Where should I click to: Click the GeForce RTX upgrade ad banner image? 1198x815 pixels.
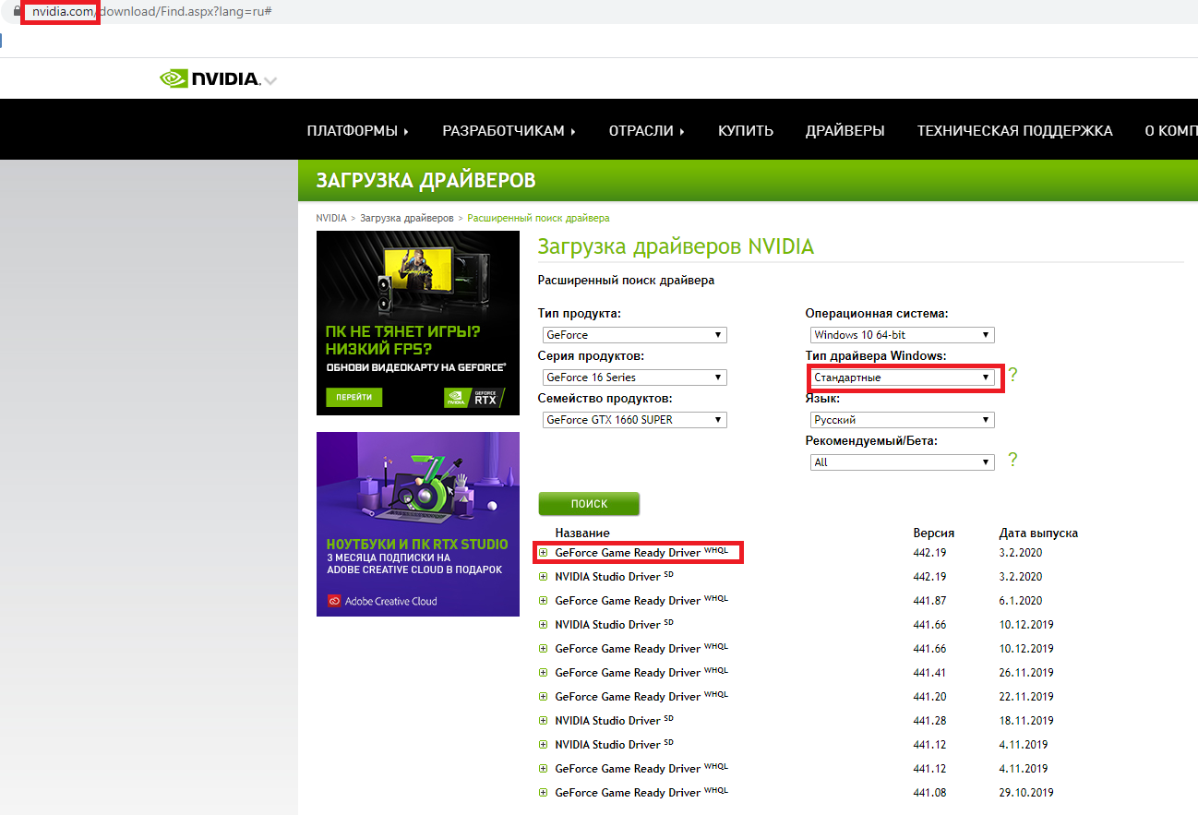pyautogui.click(x=418, y=323)
